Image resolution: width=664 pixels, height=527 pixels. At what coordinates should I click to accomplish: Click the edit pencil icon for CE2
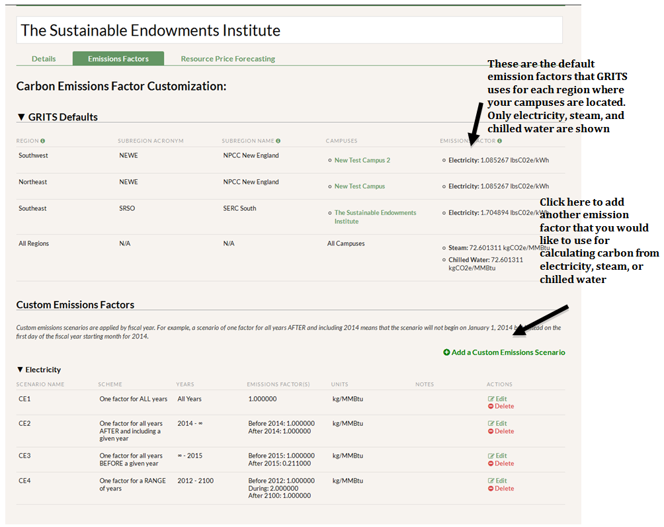click(x=491, y=423)
